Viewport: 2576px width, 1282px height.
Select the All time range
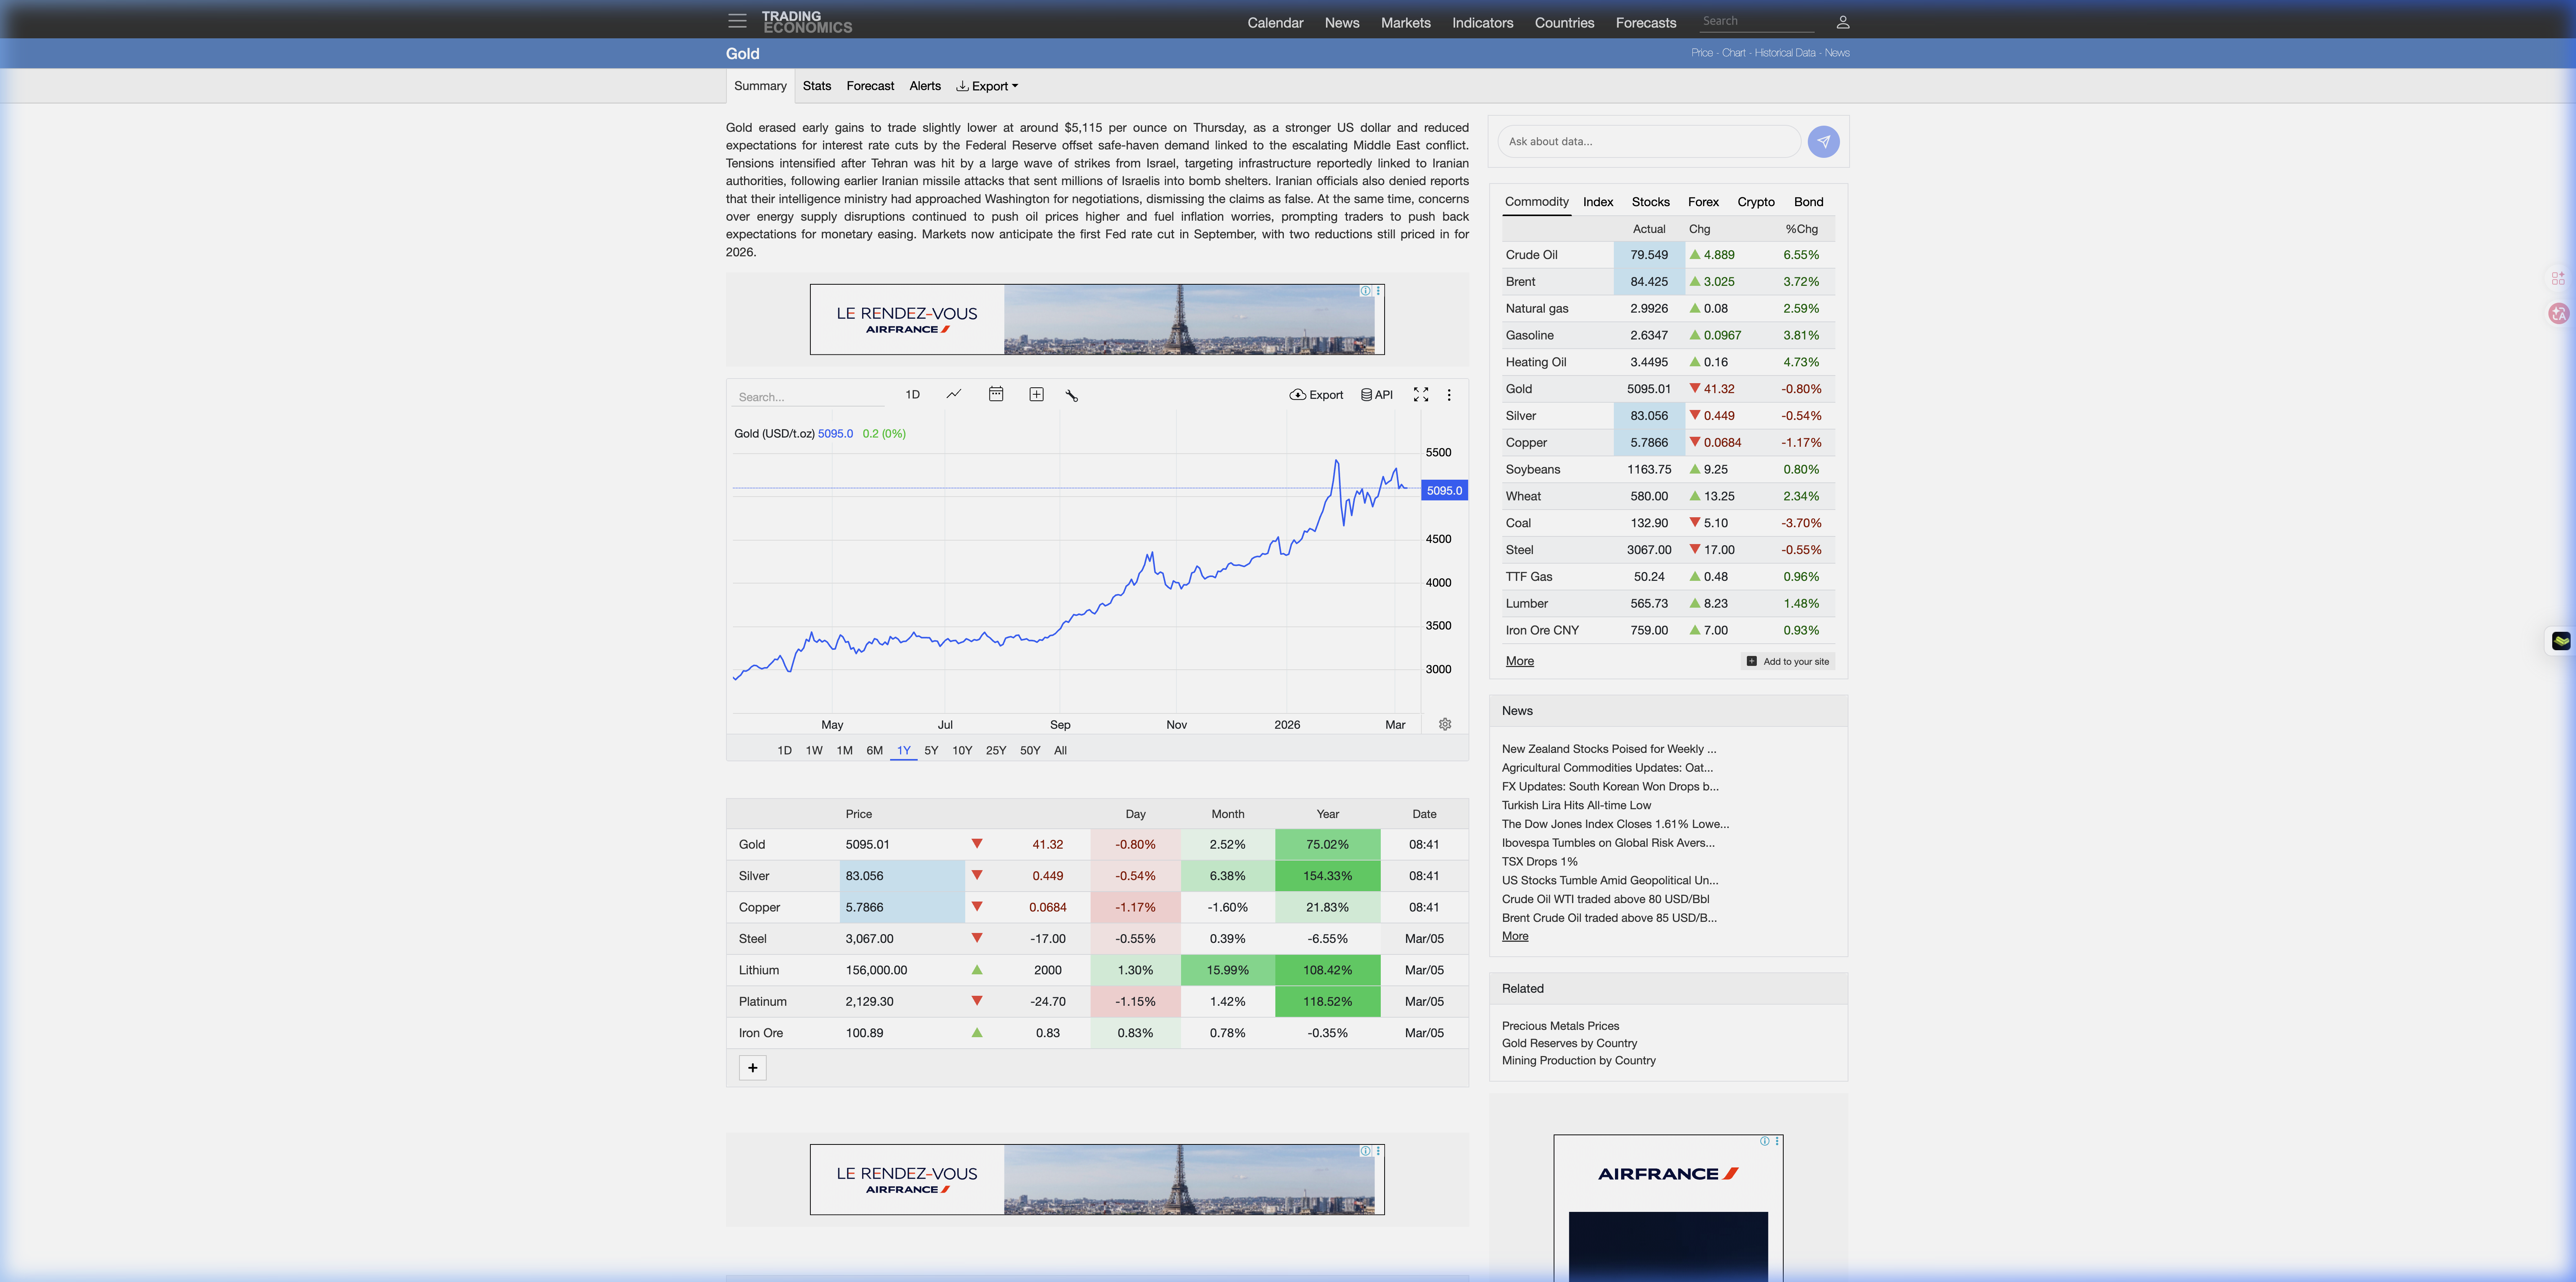pos(1060,751)
